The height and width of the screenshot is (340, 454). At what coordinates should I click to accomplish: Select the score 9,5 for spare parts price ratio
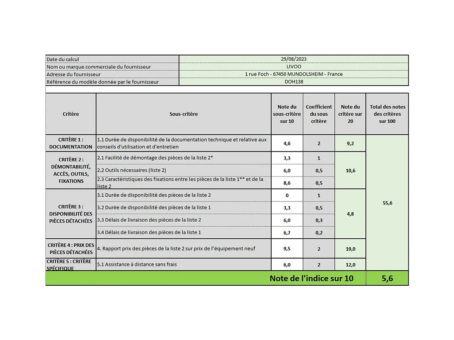tap(287, 249)
